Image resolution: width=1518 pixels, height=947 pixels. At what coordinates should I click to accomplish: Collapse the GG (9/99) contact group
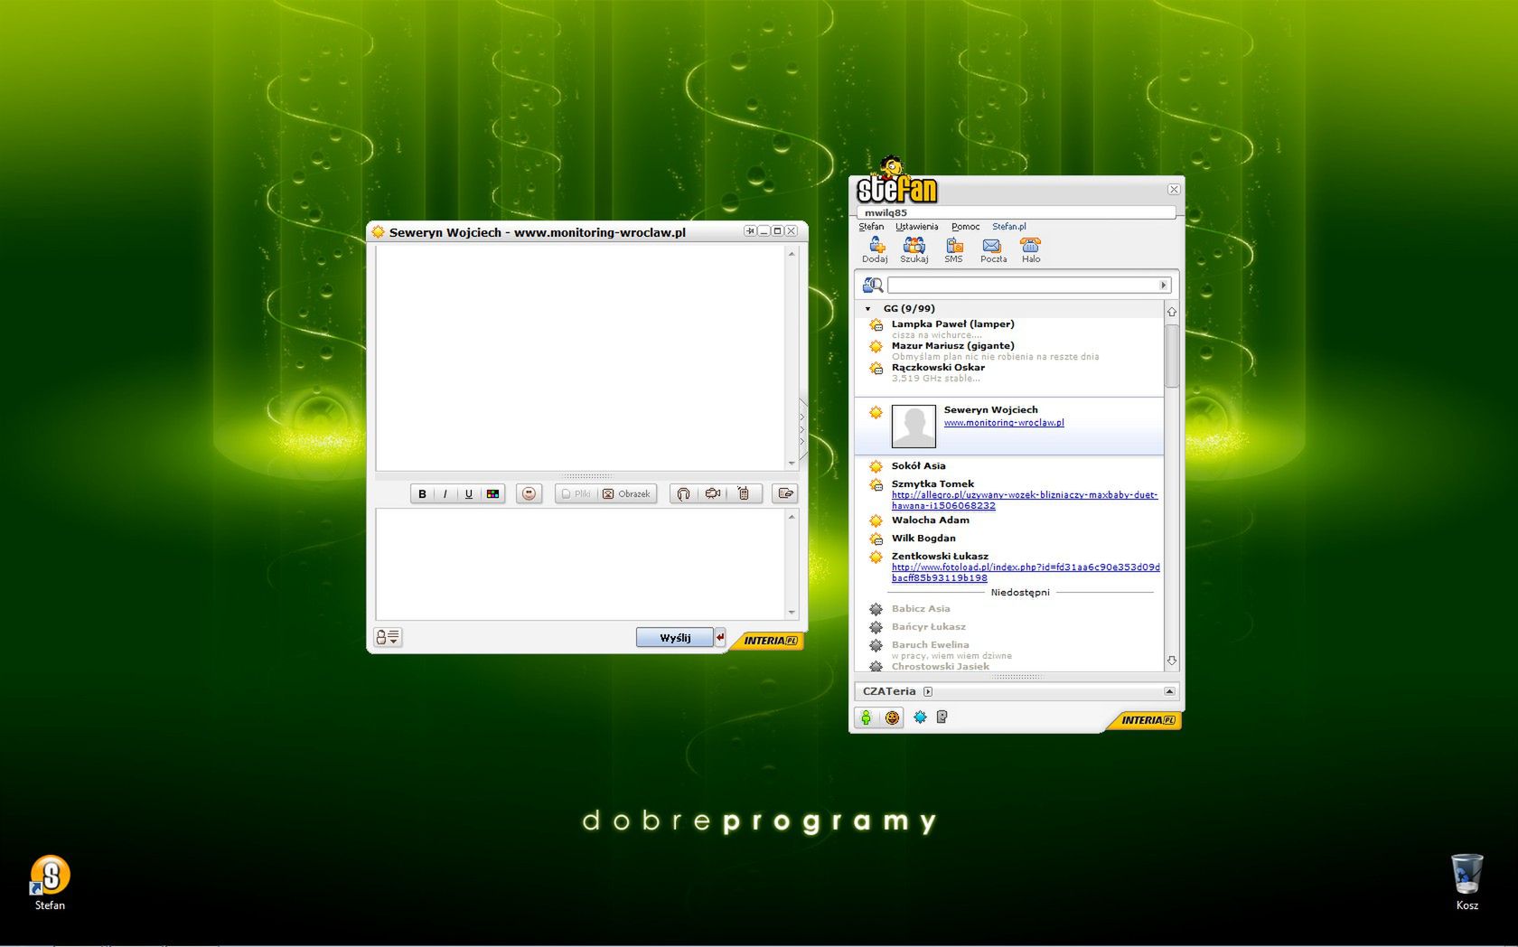[868, 309]
